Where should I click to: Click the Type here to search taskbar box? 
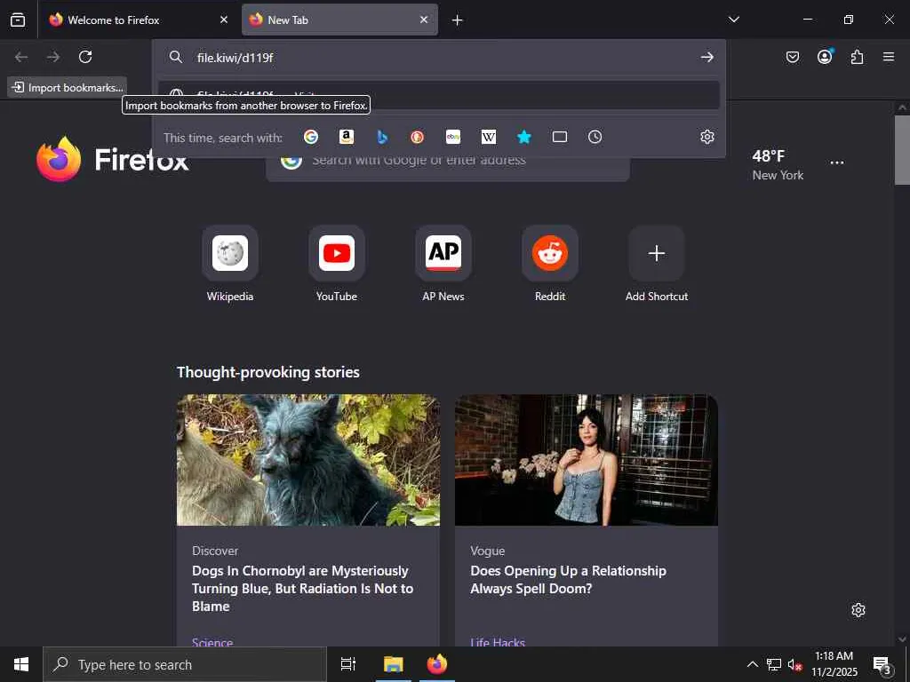click(x=185, y=664)
